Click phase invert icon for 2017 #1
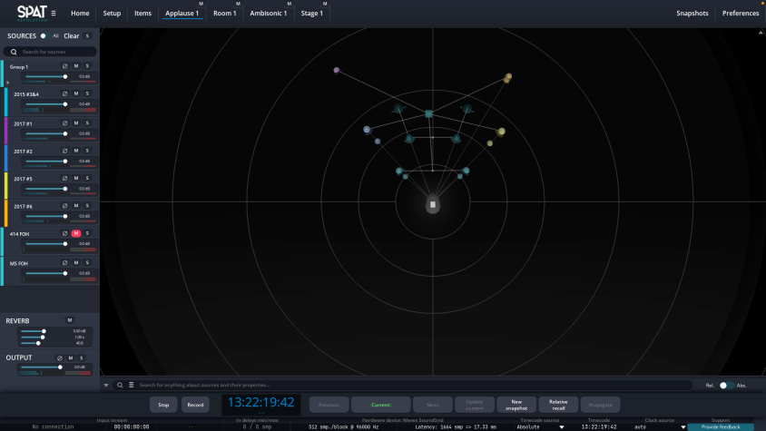 [65, 123]
